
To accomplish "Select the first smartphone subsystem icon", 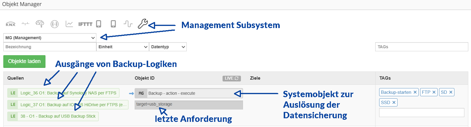I will coord(98,24).
